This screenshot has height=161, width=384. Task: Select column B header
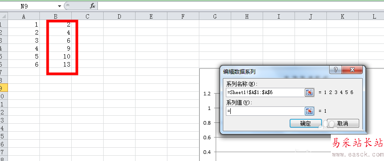point(56,16)
